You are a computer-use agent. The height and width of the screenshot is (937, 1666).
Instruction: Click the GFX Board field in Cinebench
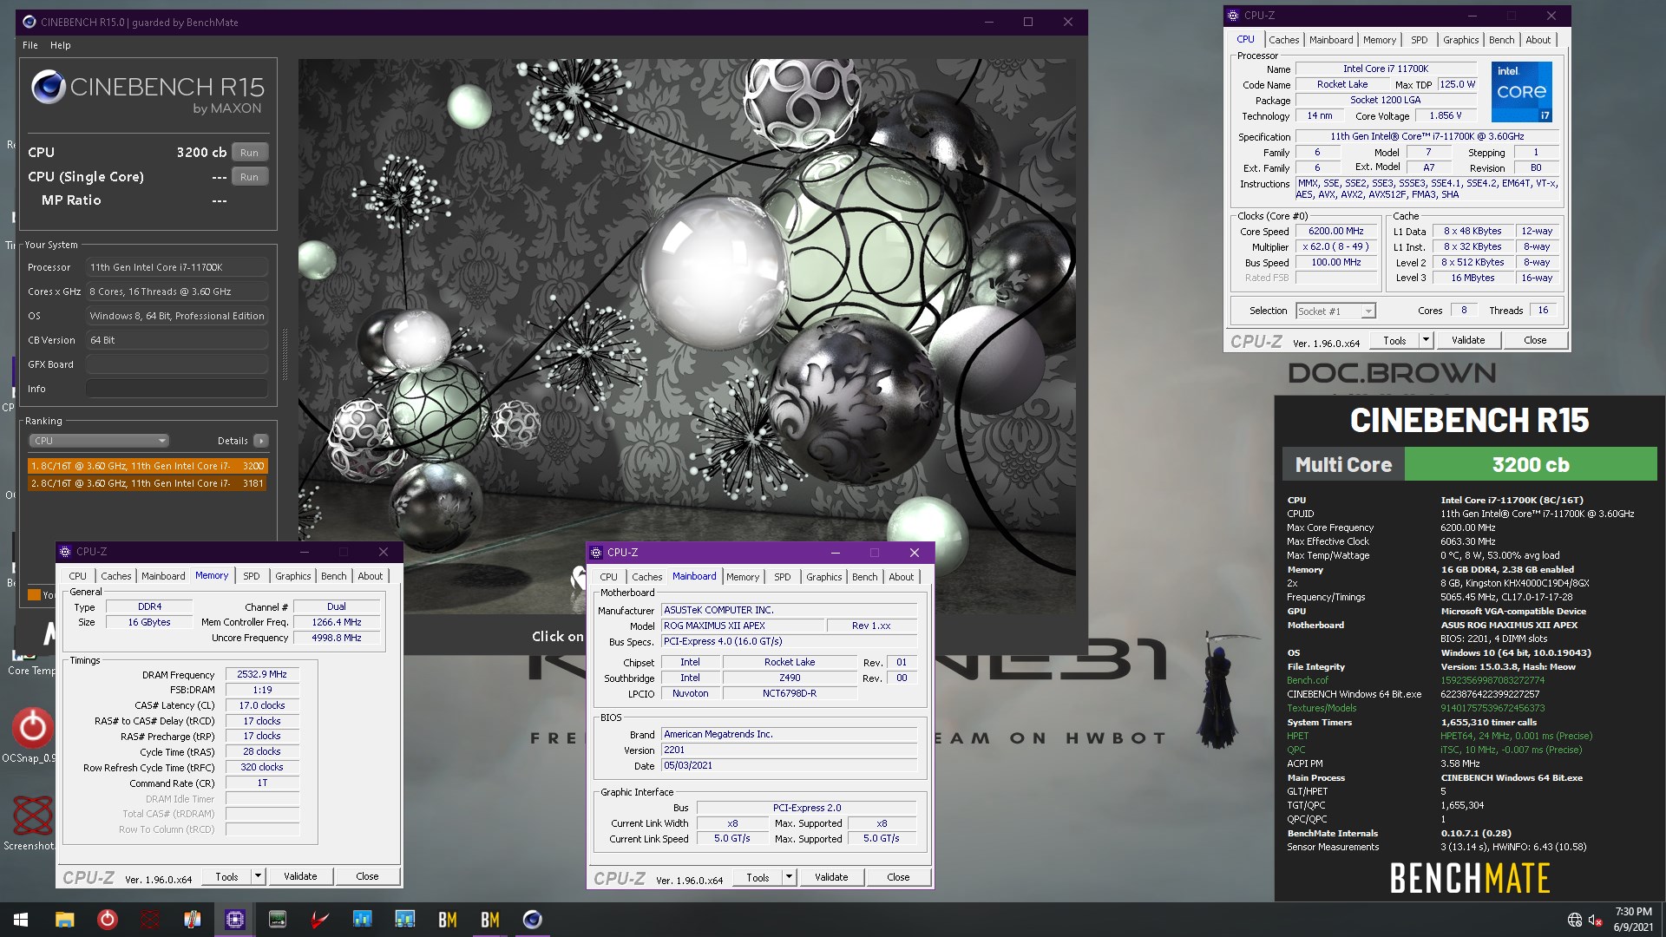click(x=176, y=364)
